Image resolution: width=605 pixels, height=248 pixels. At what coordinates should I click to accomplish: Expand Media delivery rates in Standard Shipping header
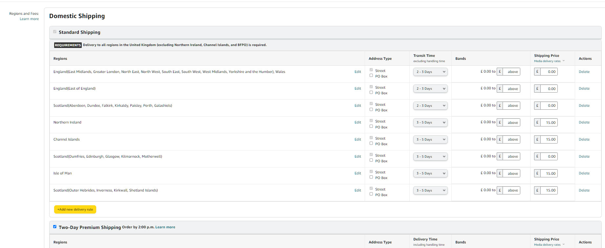tap(549, 61)
